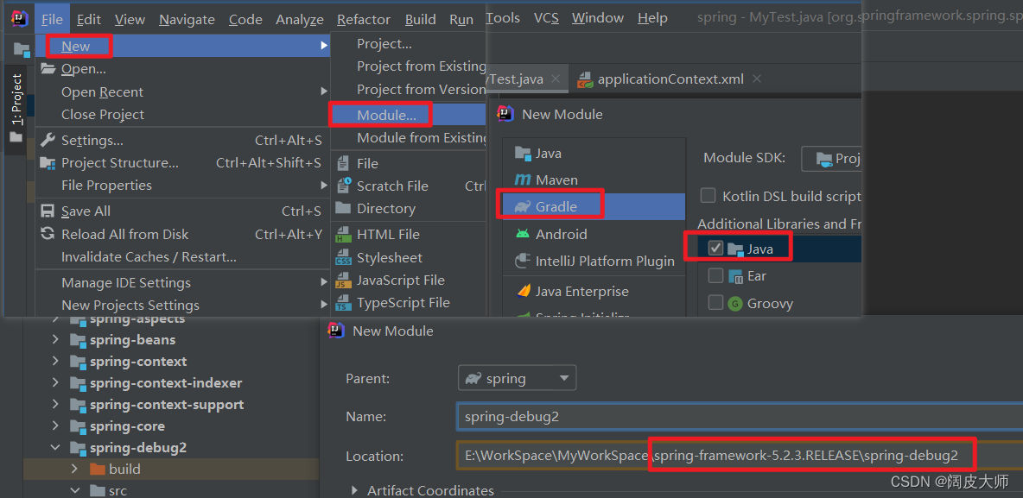The height and width of the screenshot is (498, 1023).
Task: Expand the build folder
Action: pos(75,469)
